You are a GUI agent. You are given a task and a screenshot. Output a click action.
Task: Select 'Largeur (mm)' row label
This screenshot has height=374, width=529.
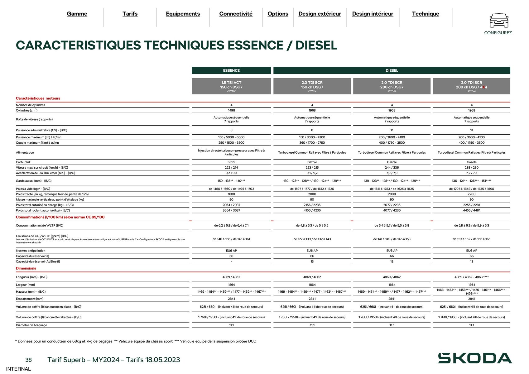point(26,285)
